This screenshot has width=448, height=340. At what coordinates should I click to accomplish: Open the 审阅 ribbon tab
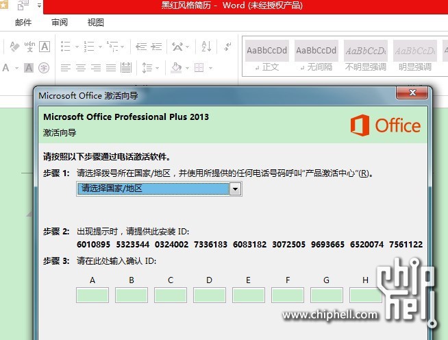click(x=60, y=23)
